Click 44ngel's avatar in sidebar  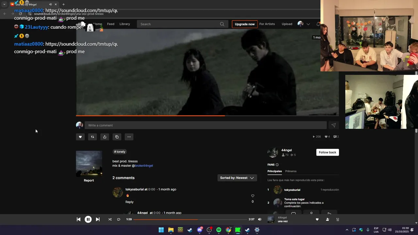point(273,152)
